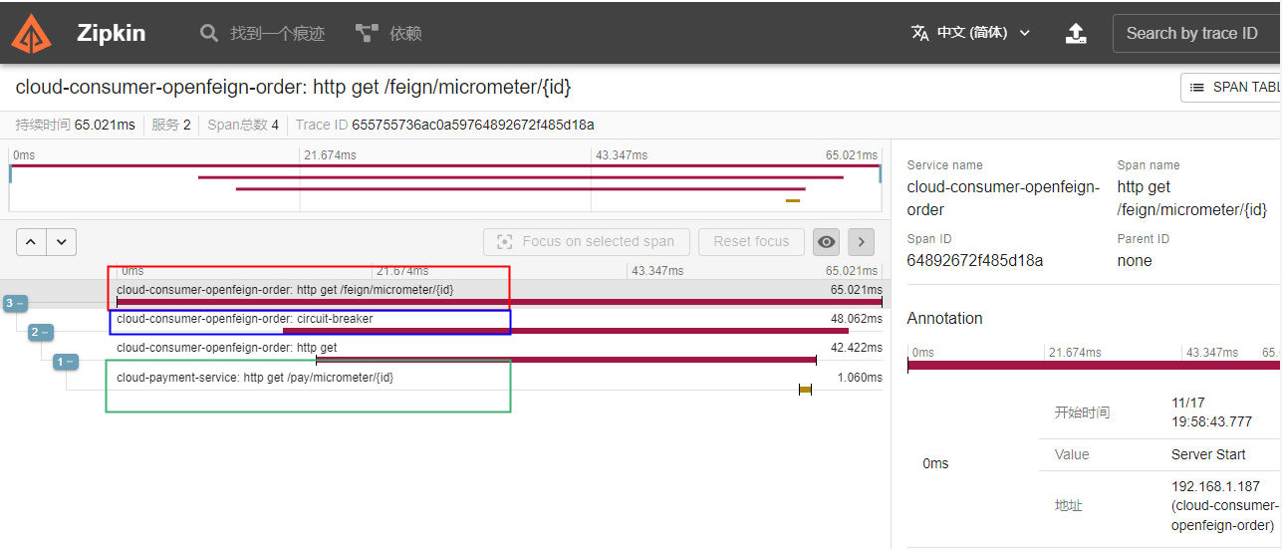
Task: Click the dependency graph icon beside 依赖
Action: pos(367,33)
